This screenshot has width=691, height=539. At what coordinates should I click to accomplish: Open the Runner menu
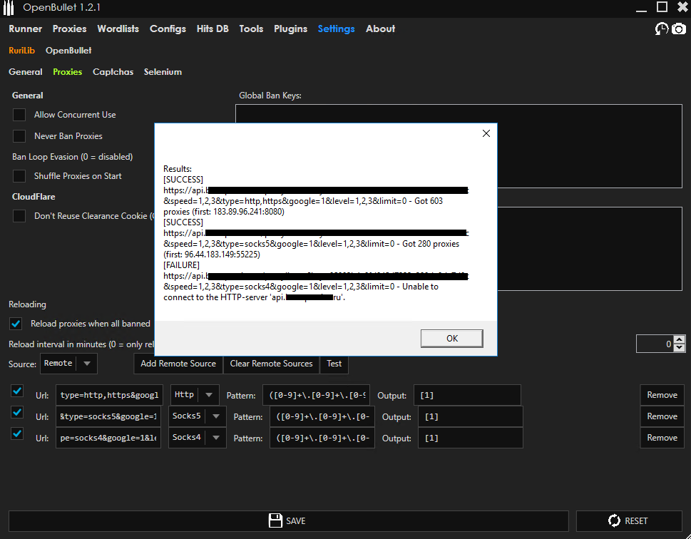pos(25,29)
